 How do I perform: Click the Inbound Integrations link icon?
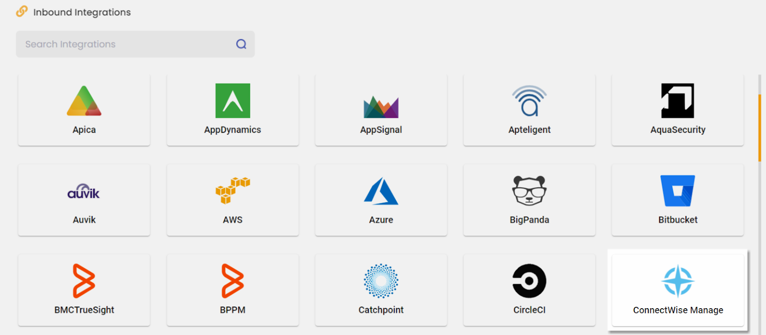coord(22,11)
